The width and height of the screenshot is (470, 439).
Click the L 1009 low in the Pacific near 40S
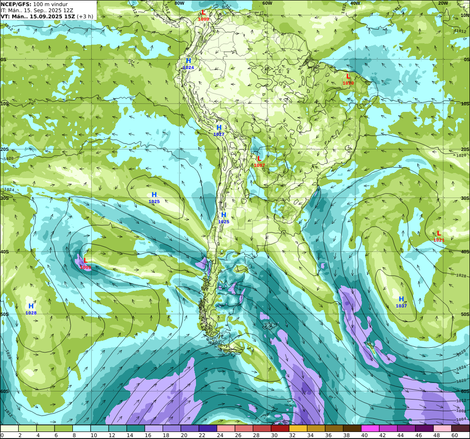coord(86,263)
